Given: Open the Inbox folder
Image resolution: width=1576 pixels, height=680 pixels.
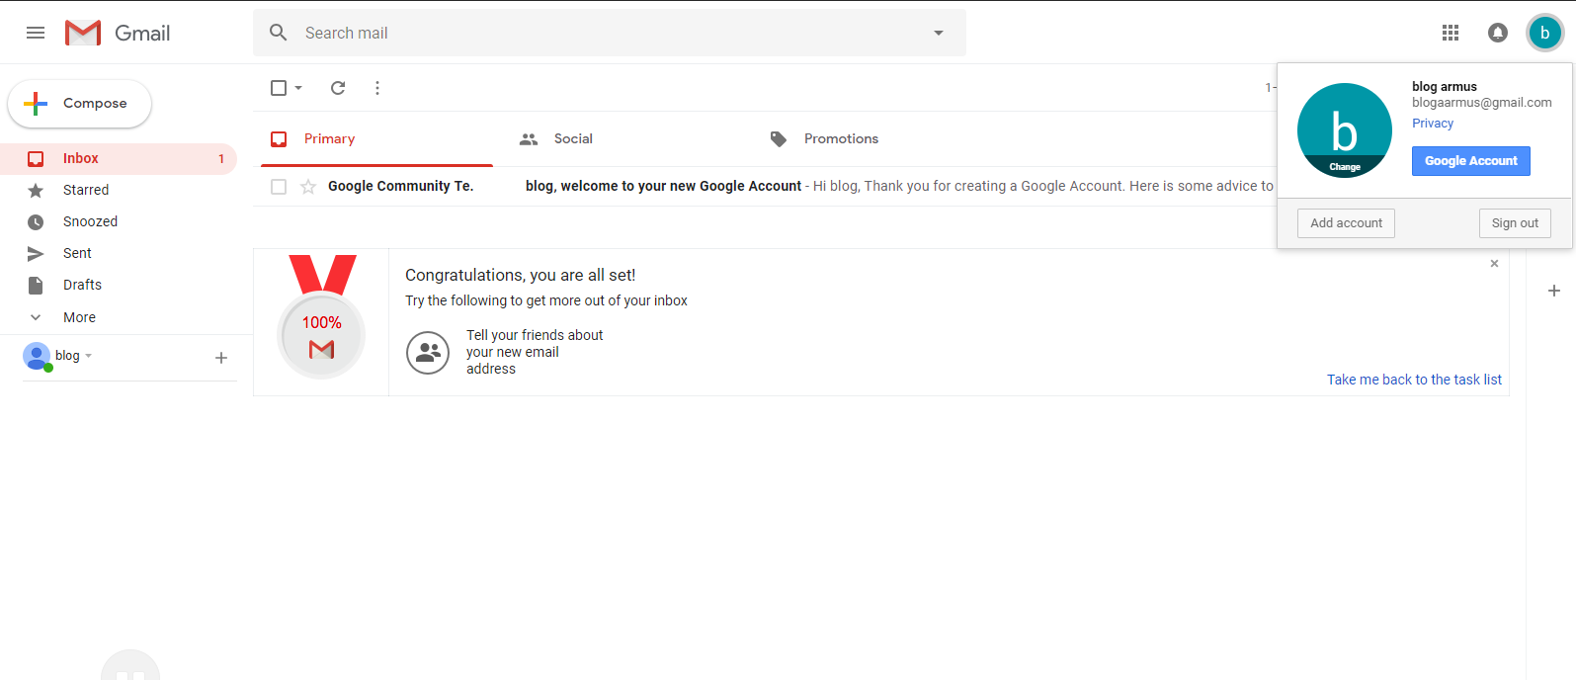Looking at the screenshot, I should point(119,158).
